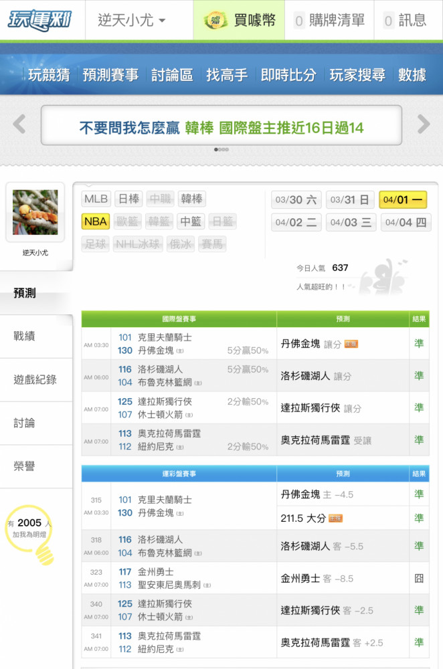Click 丹佛金塊 主 -4.5 prediction

pos(317,494)
